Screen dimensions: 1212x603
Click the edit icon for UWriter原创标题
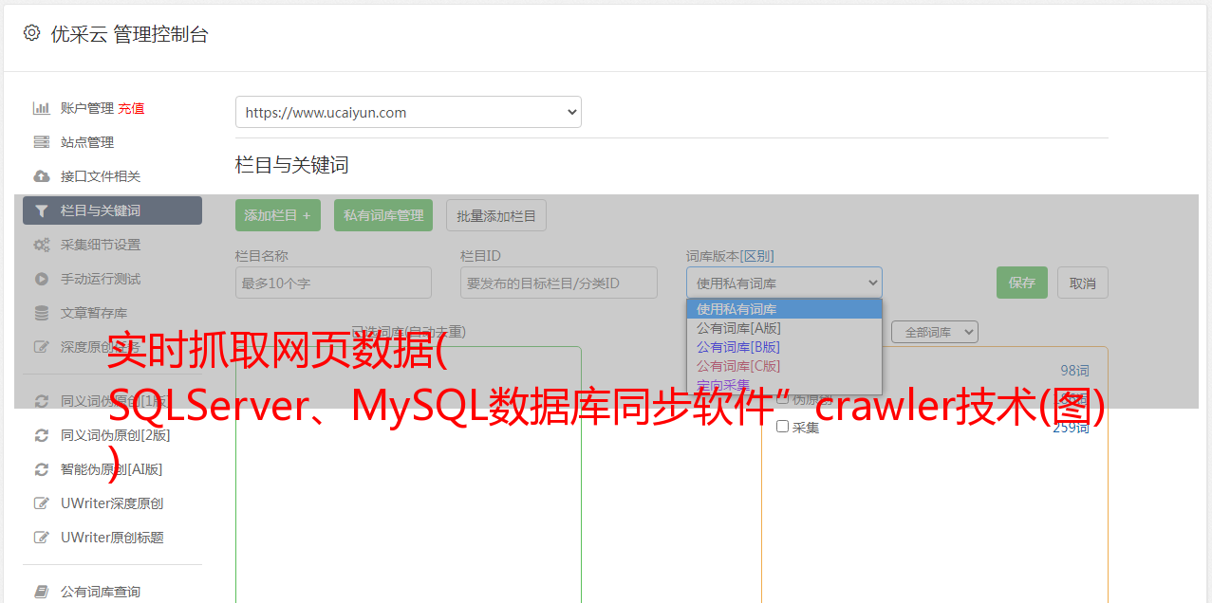click(41, 538)
